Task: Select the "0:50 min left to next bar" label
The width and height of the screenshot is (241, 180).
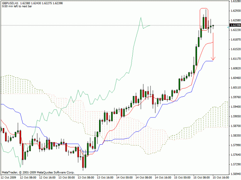Action: click(x=17, y=6)
